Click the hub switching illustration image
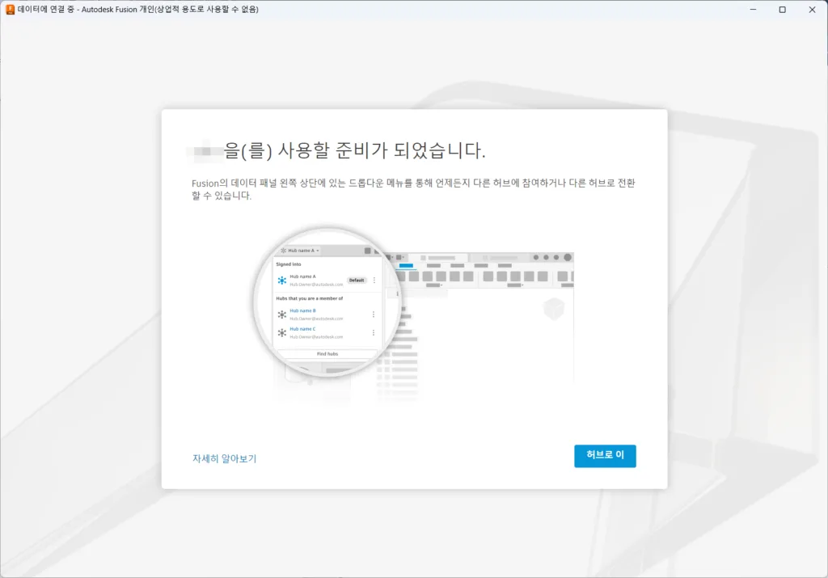Viewport: 828px width, 578px height. (414, 315)
